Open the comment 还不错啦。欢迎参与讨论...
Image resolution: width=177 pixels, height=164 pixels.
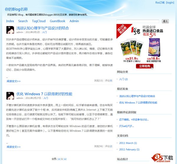[x=134, y=120]
